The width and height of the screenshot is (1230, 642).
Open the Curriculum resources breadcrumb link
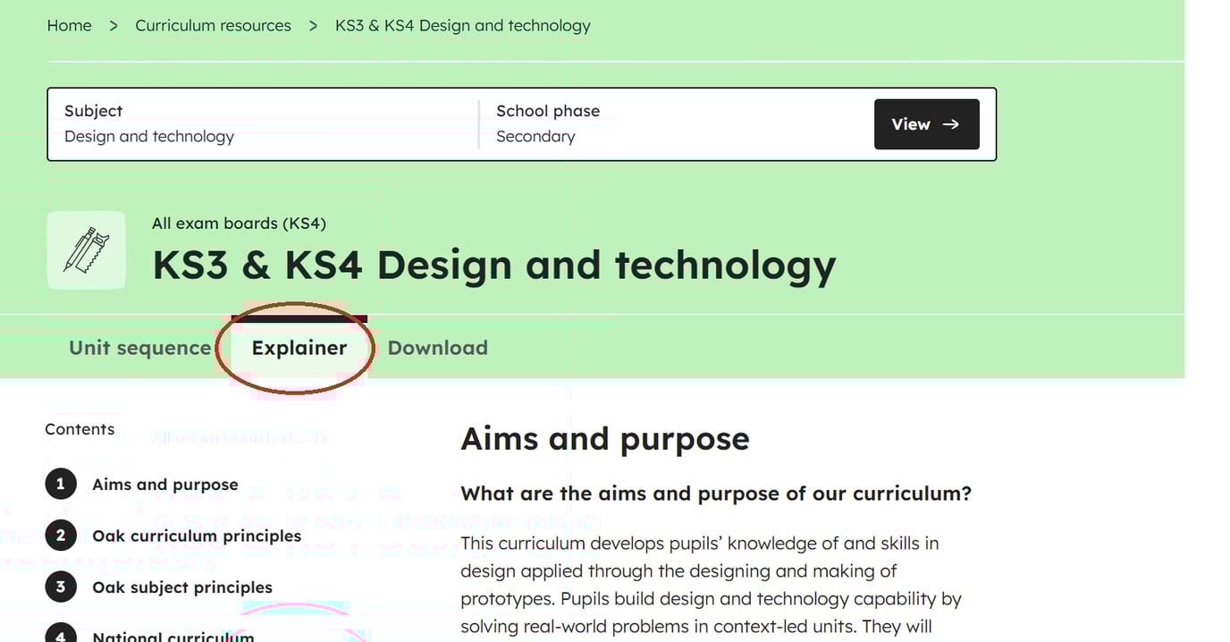coord(213,25)
